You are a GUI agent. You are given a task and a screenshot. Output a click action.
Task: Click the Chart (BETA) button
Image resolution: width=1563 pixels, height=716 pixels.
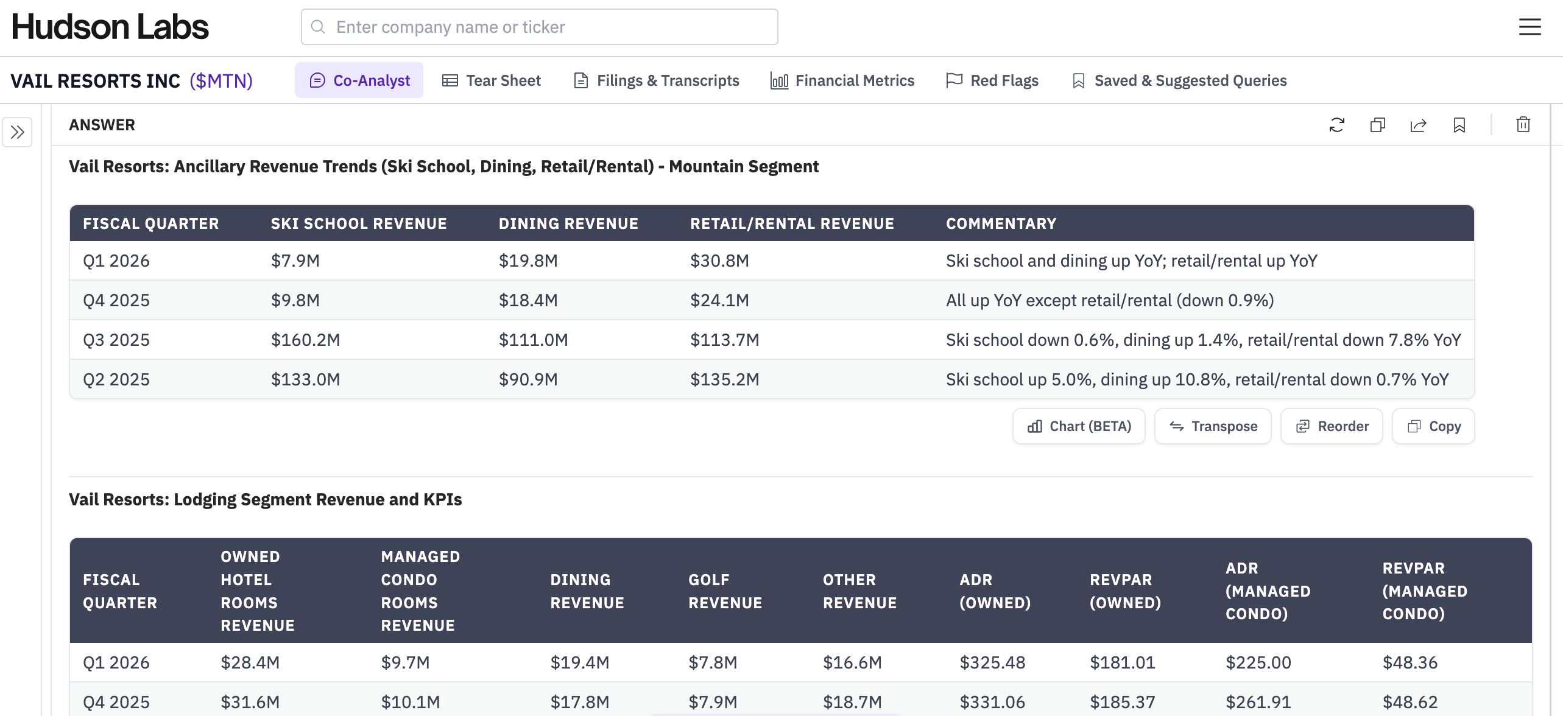coord(1079,426)
